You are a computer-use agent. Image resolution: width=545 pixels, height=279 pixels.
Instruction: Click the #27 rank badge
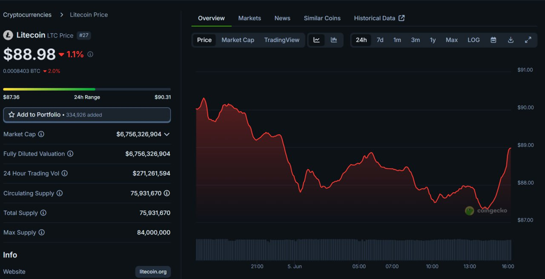pyautogui.click(x=84, y=35)
